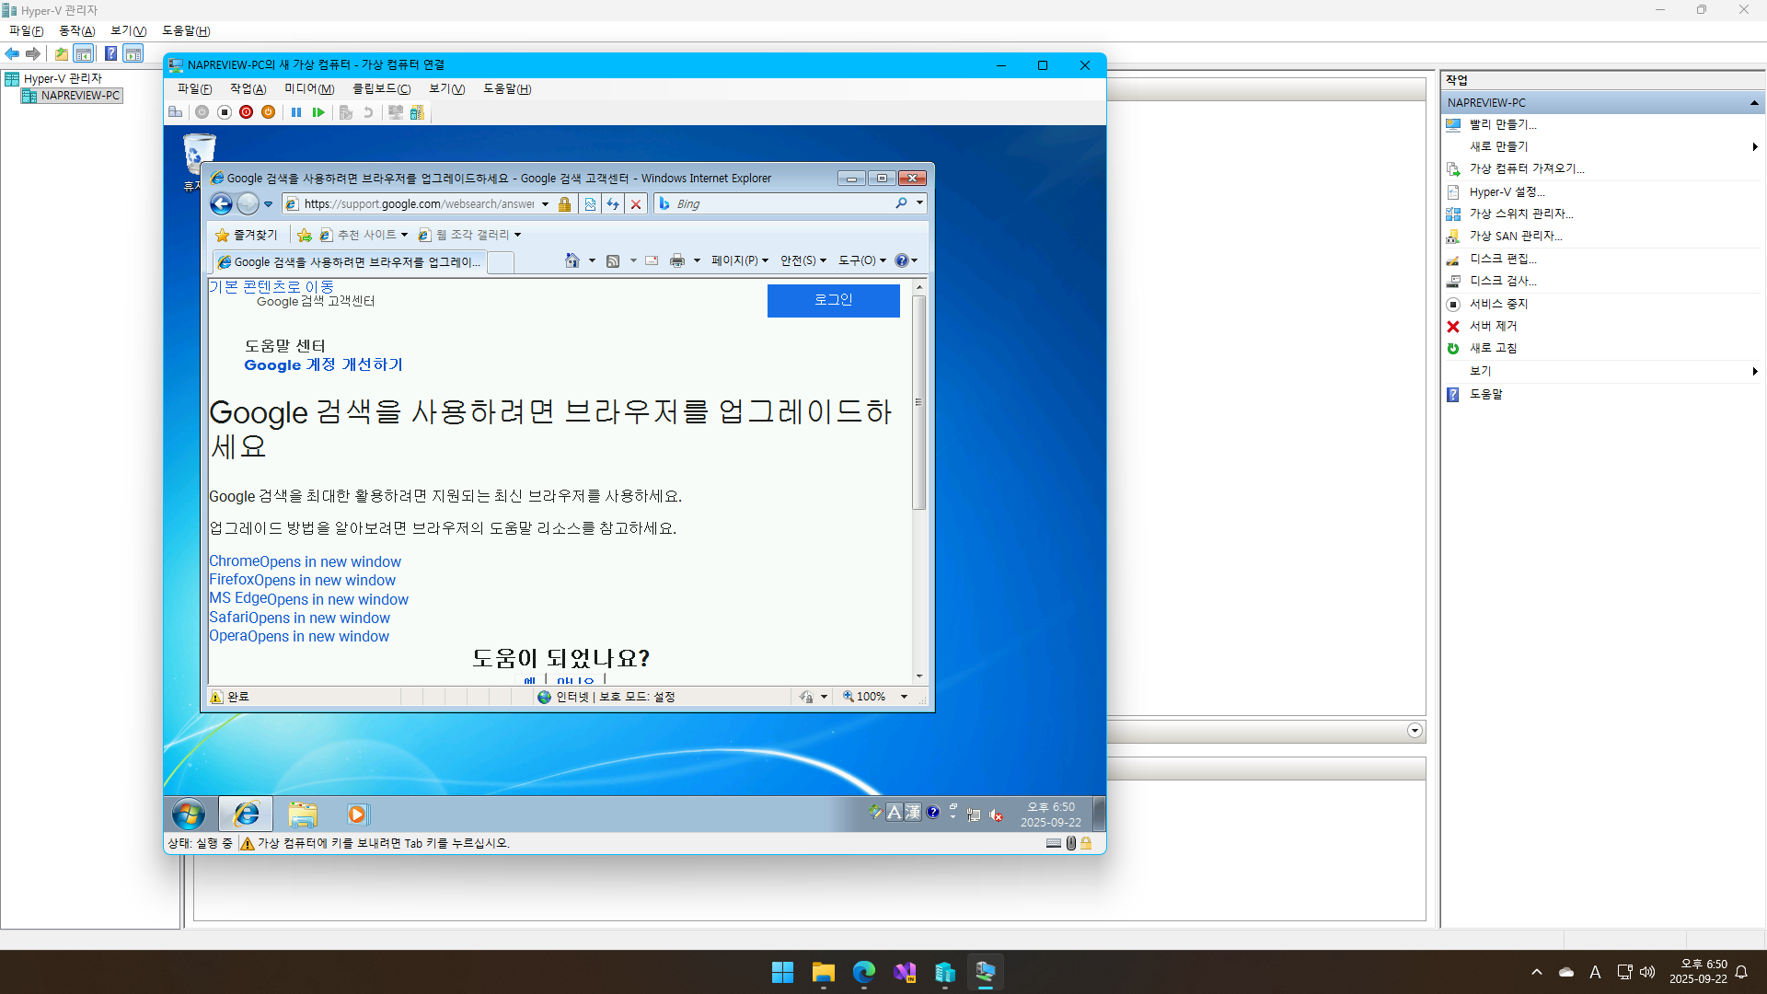This screenshot has width=1767, height=994.
Task: Open the host Windows Start button
Action: [x=783, y=972]
